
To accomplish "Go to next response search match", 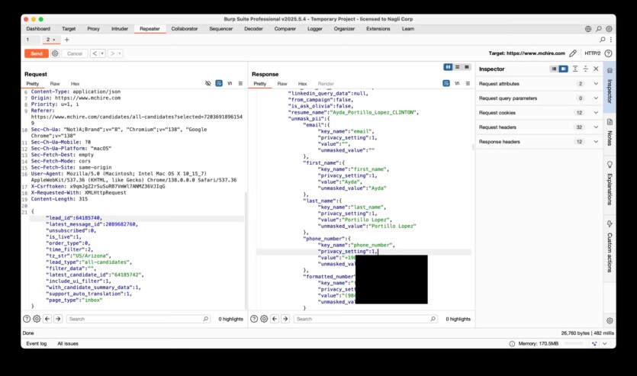I will pyautogui.click(x=285, y=319).
